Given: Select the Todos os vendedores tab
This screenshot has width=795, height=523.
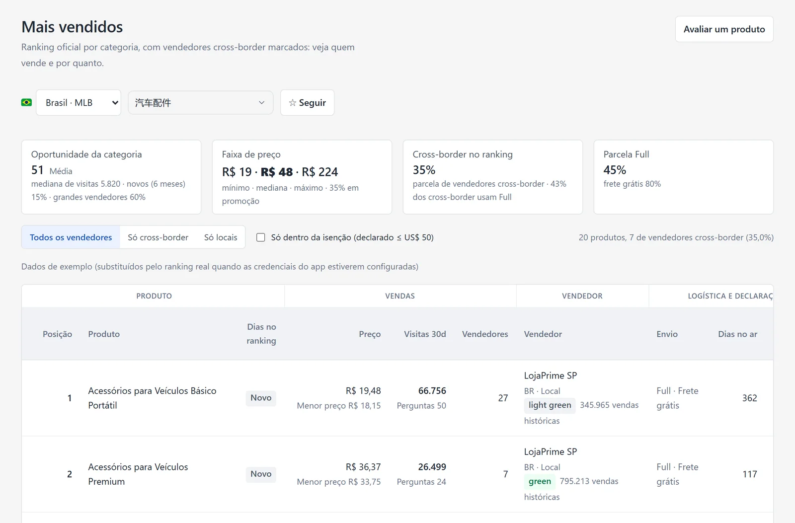Looking at the screenshot, I should click(x=71, y=237).
